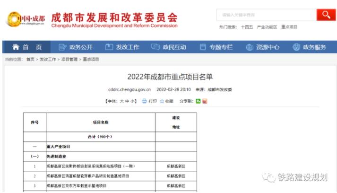Click hot search link 重点项目
The width and height of the screenshot is (337, 193).
click(x=289, y=27)
